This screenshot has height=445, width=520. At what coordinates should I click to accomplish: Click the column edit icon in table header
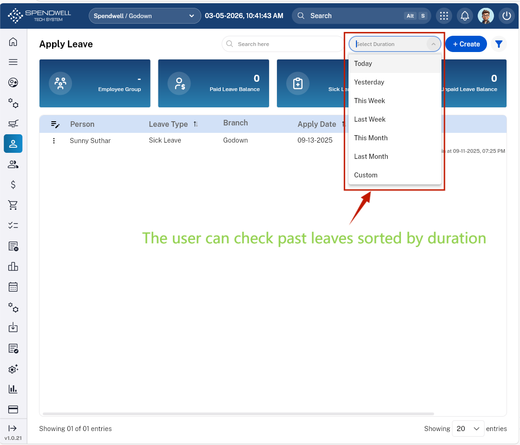point(55,124)
